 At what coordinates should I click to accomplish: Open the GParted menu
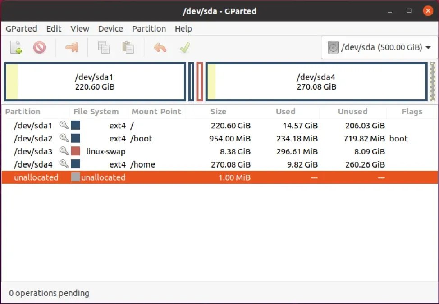21,28
